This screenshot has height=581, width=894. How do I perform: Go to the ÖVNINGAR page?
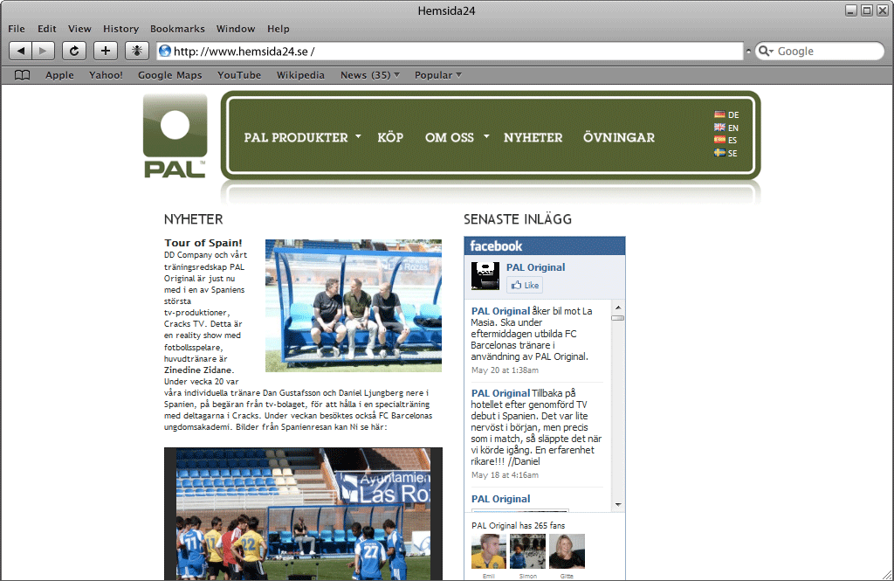coord(619,137)
